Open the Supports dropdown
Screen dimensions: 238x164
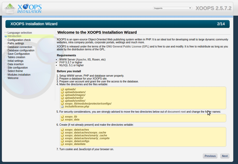point(172,8)
